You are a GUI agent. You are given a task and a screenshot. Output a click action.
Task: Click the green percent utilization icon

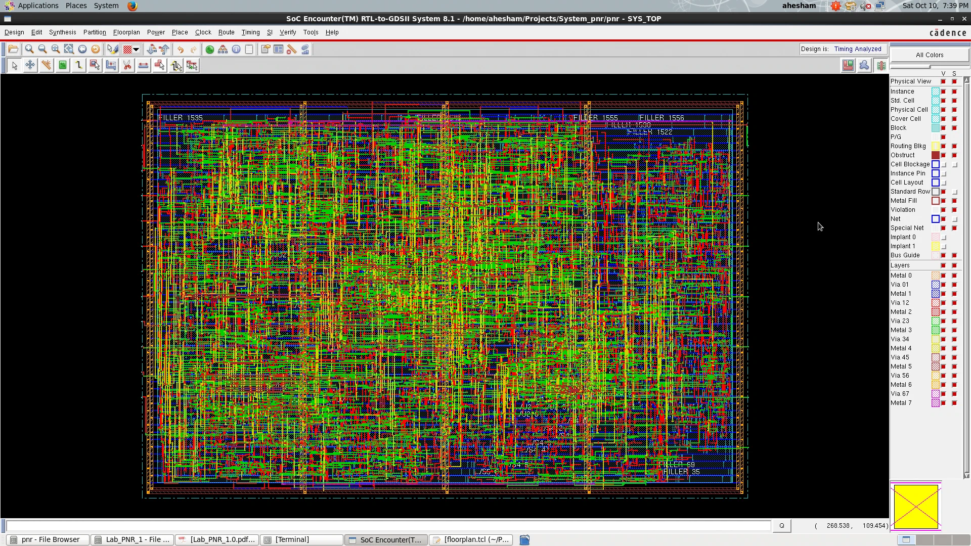tap(209, 49)
